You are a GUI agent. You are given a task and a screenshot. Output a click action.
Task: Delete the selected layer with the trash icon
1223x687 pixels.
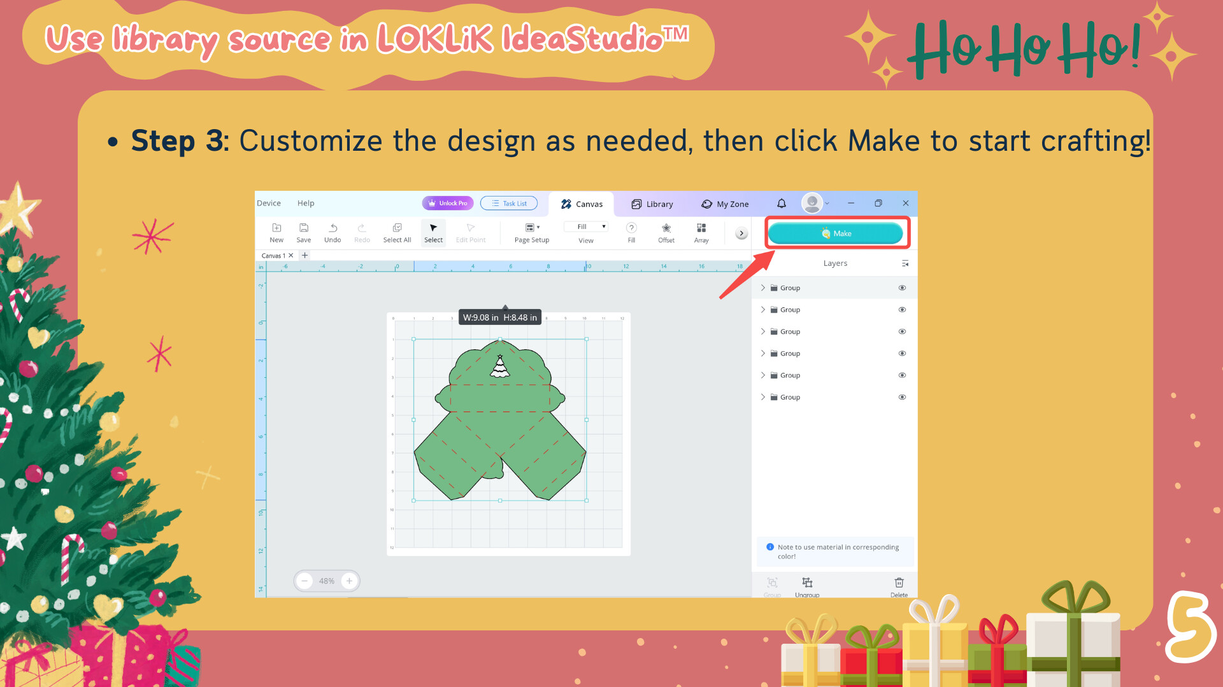[899, 583]
